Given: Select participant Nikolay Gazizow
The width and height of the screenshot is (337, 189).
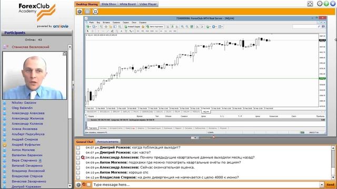Looking at the screenshot, I should point(24,103).
